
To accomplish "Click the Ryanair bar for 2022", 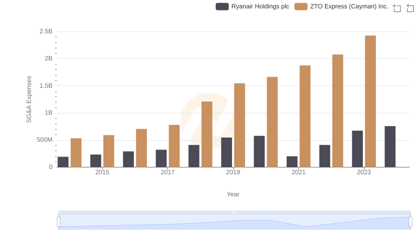I will pos(324,156).
